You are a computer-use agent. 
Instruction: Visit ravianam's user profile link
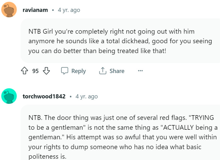[x=35, y=10]
